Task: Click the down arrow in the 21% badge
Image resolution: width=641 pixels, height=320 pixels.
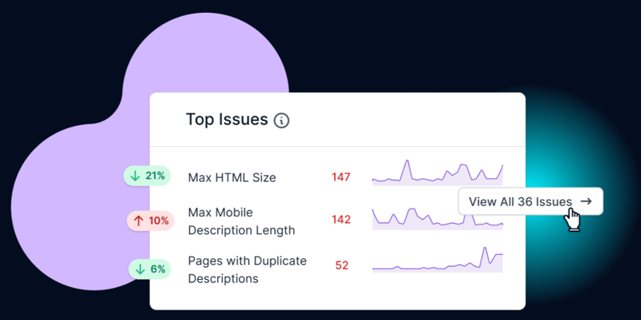Action: pos(135,176)
